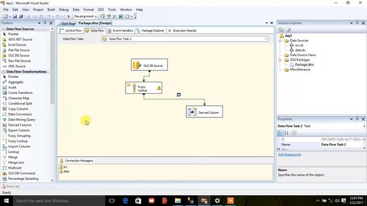This screenshot has width=367, height=206.
Task: Start debugging with the green play button
Action: [69, 17]
